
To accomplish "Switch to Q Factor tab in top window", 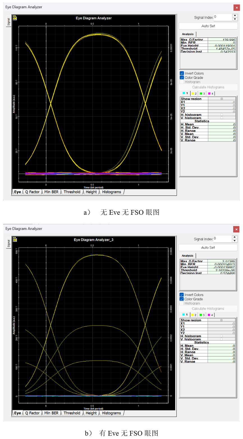I will [x=32, y=192].
